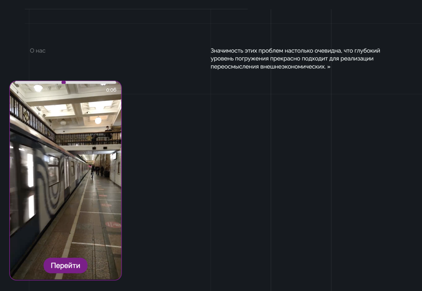Jump to the very start of the video progress bar
Screen dimensions: 422x291
tap(15, 82)
